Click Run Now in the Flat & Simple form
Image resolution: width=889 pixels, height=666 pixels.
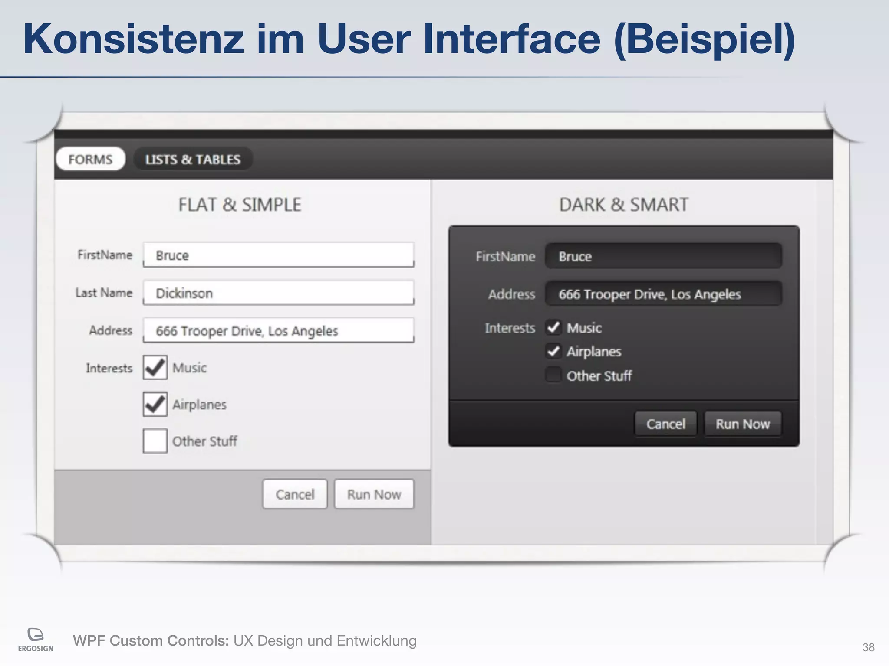click(x=374, y=494)
